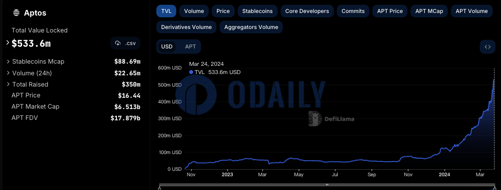Click the $350m total raised value
501x190 pixels.
point(131,84)
